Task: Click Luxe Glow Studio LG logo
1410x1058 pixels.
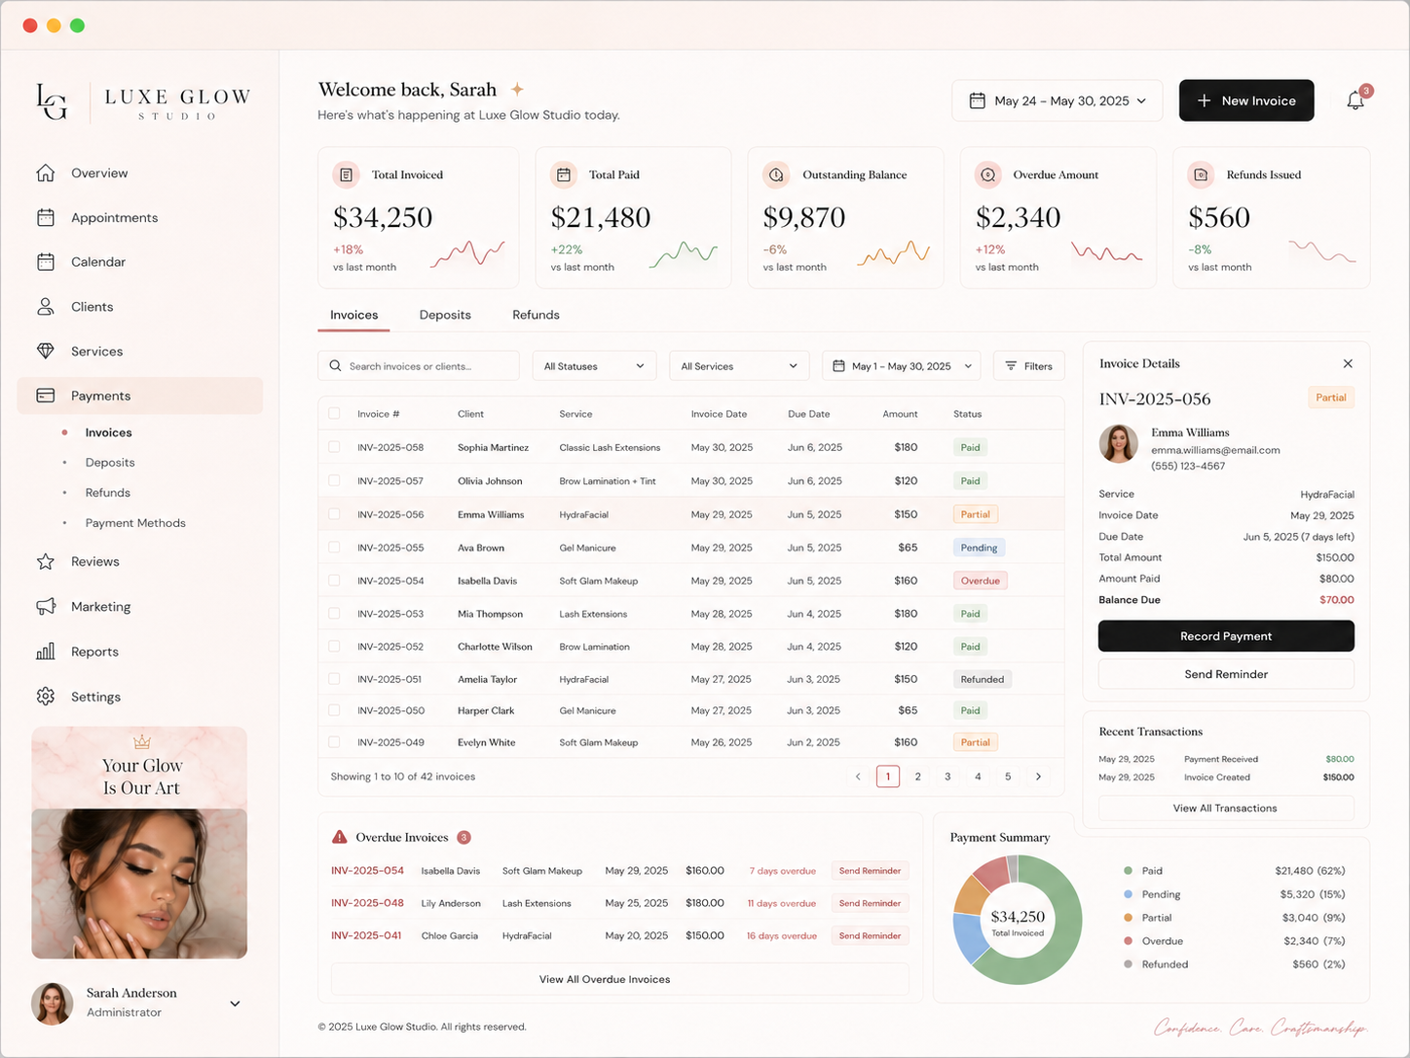Action: 52,101
